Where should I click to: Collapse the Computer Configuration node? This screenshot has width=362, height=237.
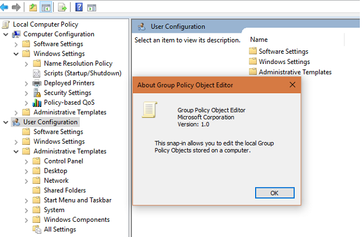(x=6, y=35)
